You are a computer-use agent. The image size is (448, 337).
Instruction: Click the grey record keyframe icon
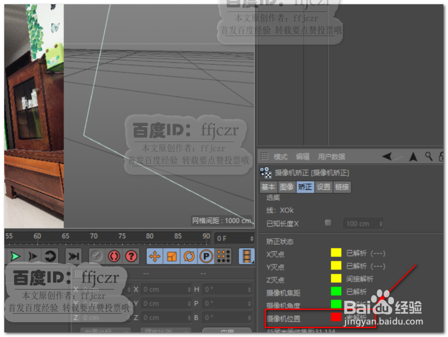click(96, 256)
